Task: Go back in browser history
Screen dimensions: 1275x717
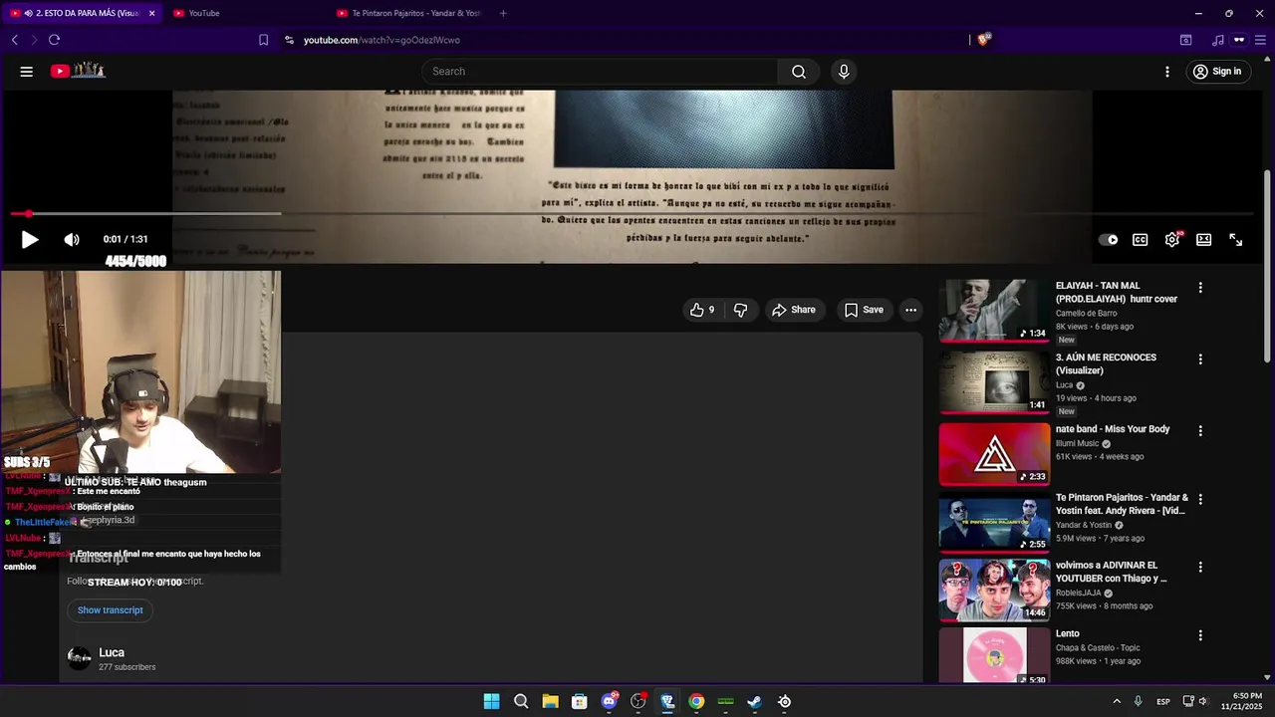Action: point(15,40)
